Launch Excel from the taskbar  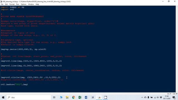click(x=80, y=97)
